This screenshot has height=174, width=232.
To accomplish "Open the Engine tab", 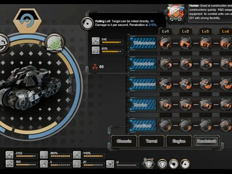I will point(179,141).
